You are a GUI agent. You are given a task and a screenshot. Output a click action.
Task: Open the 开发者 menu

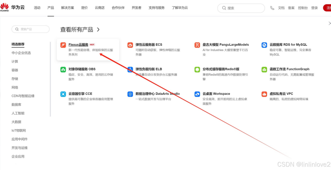(x=137, y=8)
